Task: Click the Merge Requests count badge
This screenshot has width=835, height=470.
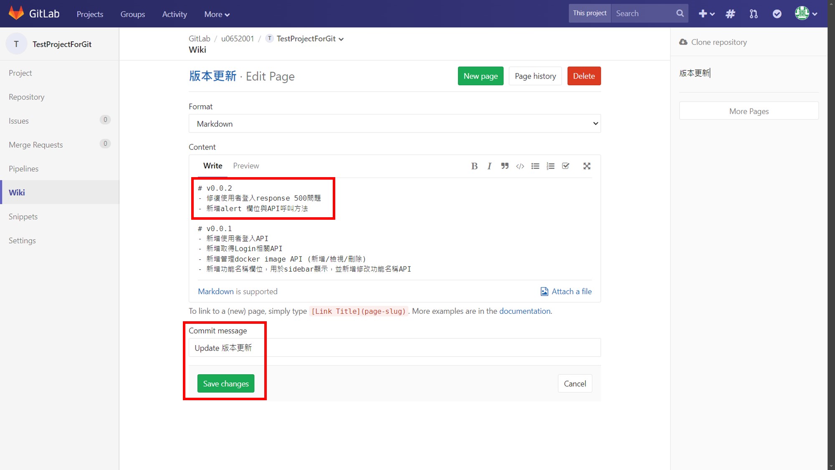Action: (105, 144)
